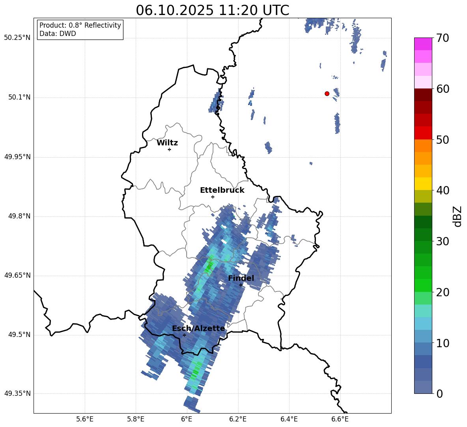Click the 49.8°N latitude tick label

point(19,216)
